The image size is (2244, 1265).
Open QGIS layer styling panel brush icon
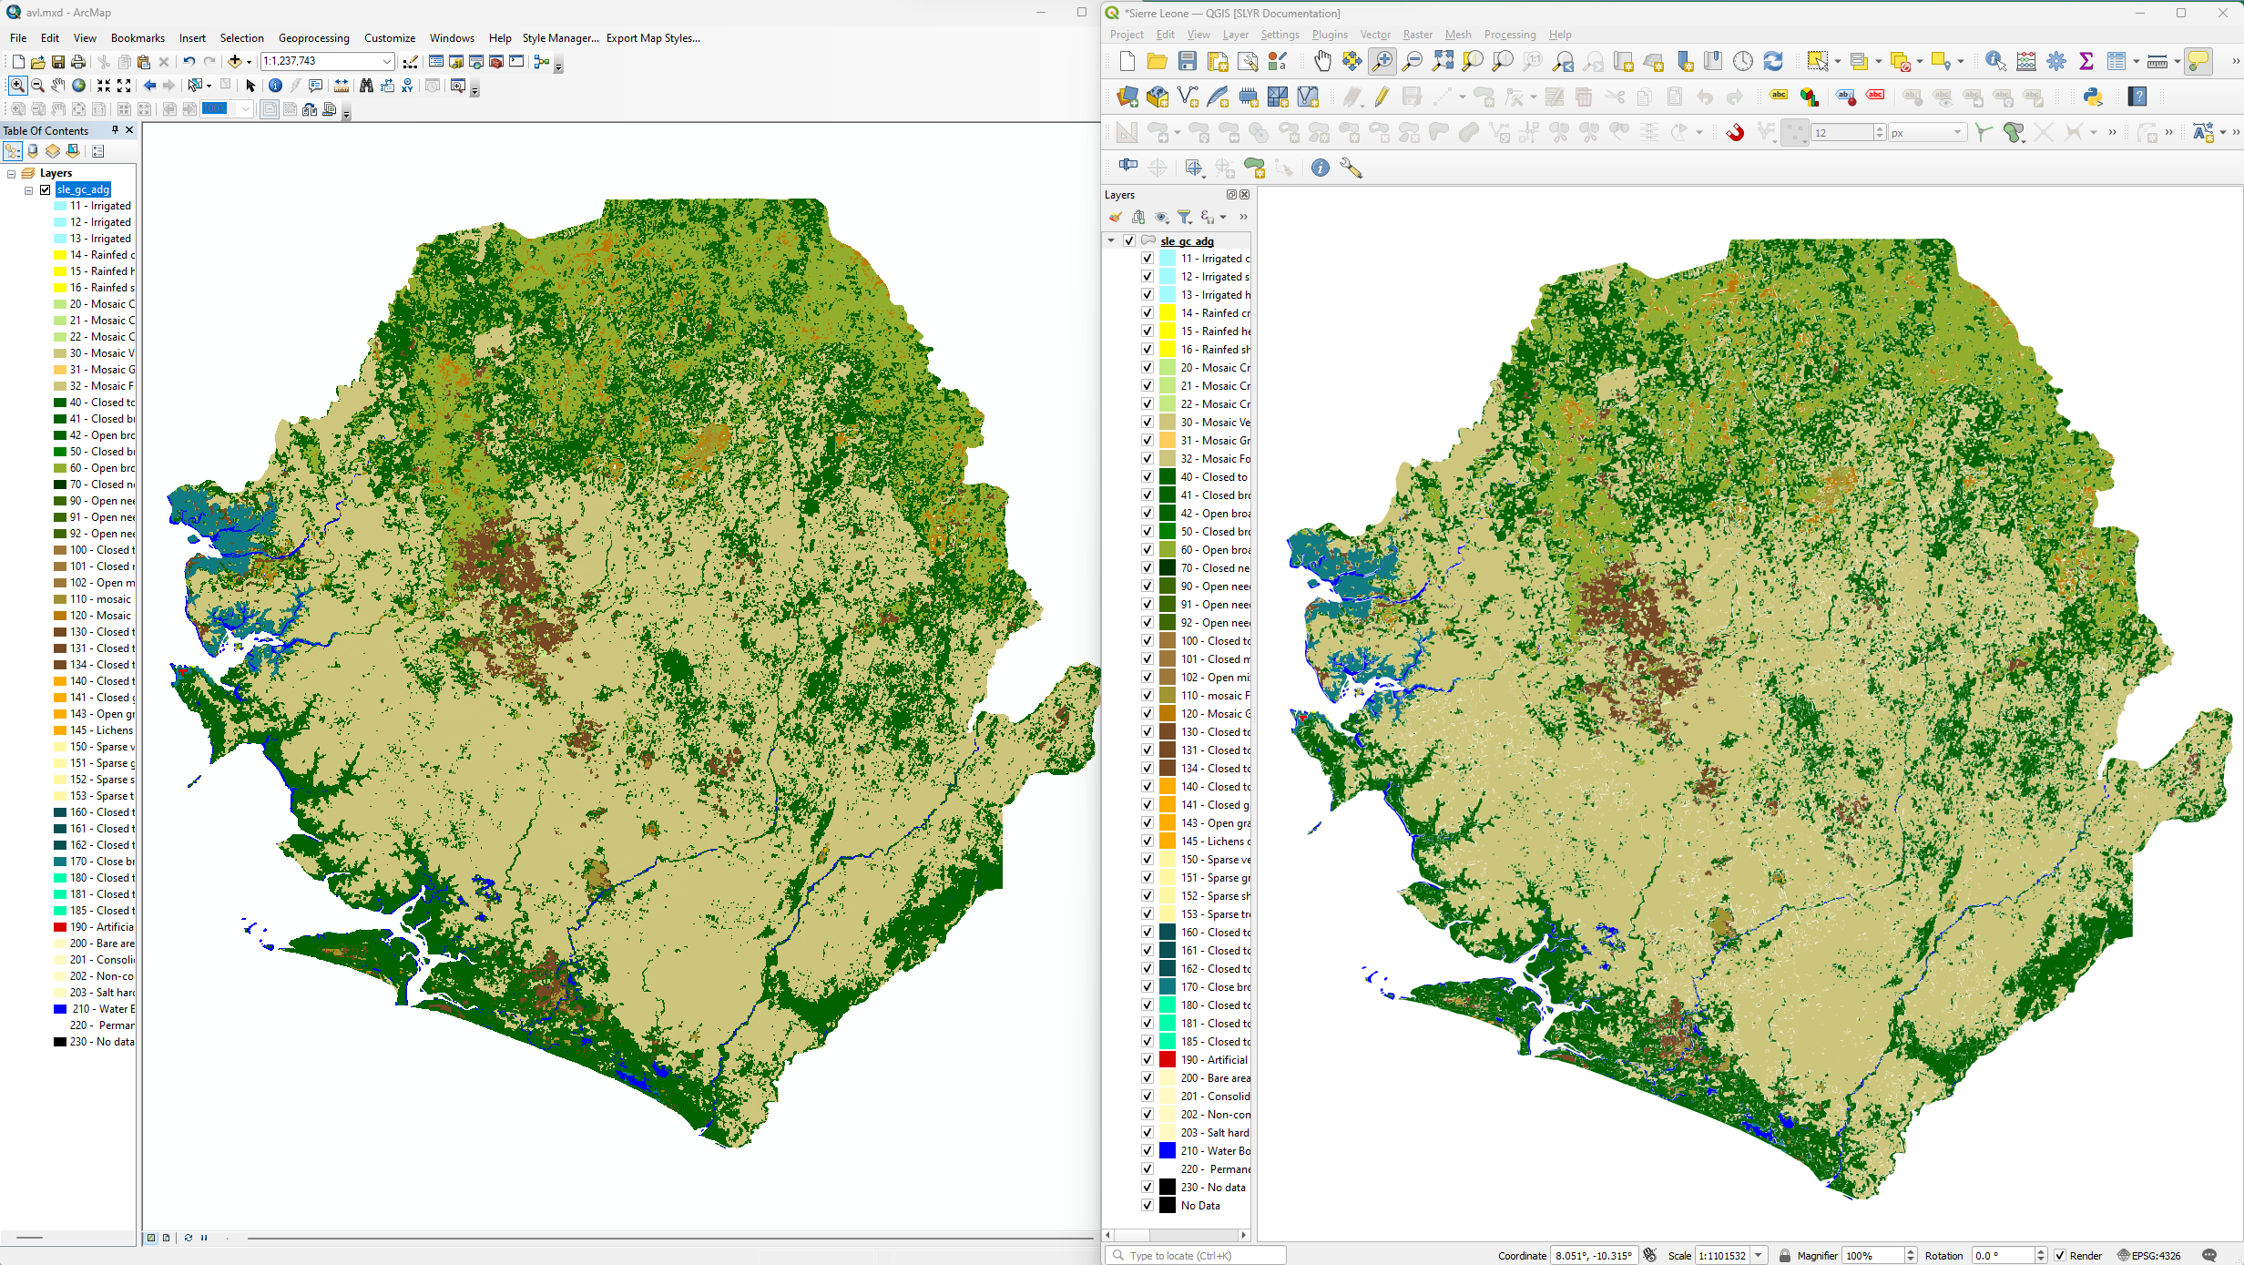coord(1116,217)
